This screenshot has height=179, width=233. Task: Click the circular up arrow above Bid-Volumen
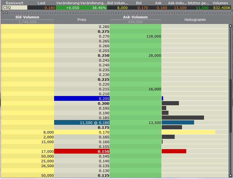pyautogui.click(x=3, y=13)
